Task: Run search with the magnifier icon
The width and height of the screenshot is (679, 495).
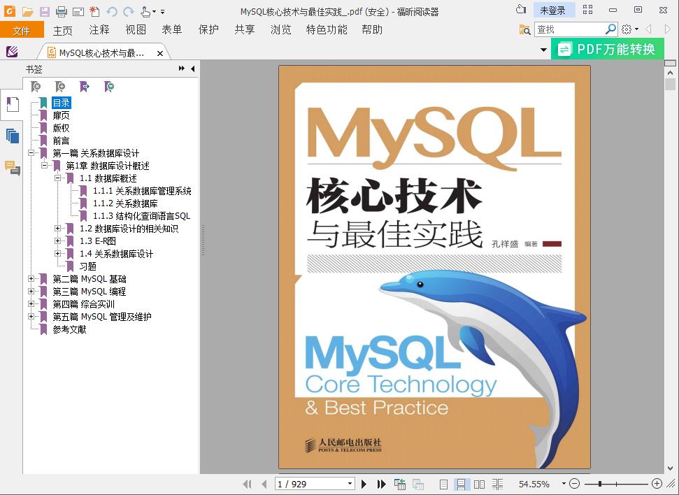Action: click(x=610, y=29)
